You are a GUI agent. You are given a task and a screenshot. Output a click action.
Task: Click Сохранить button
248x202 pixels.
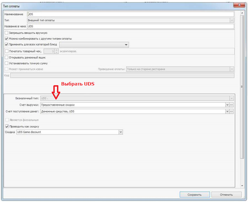click(194, 195)
